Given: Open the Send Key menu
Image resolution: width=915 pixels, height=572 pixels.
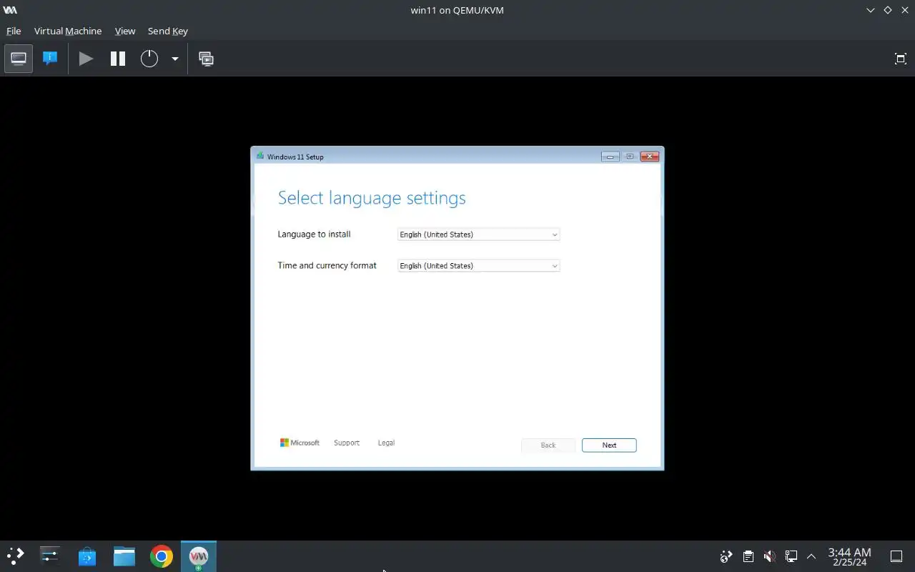Looking at the screenshot, I should (x=168, y=31).
